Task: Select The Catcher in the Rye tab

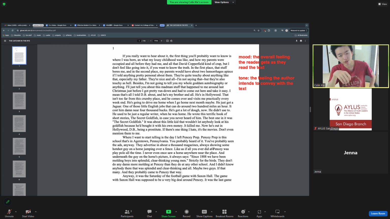Action: [x=180, y=25]
